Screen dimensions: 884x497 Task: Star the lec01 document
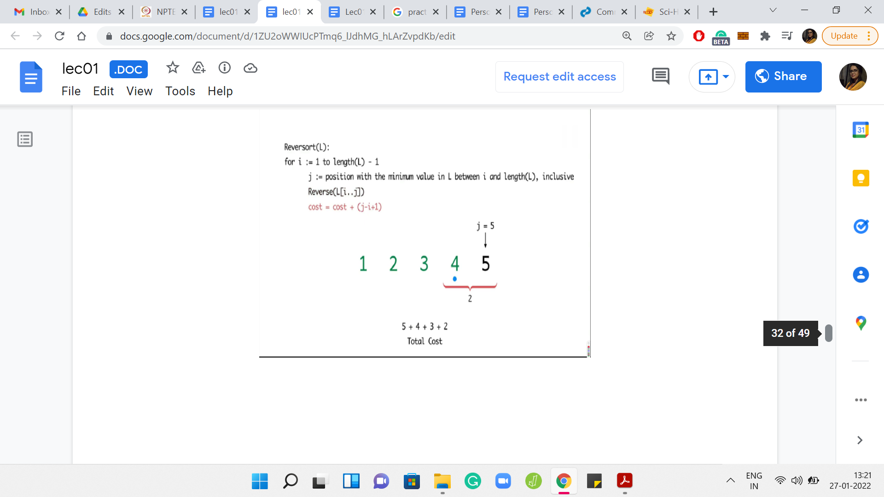[x=173, y=68]
